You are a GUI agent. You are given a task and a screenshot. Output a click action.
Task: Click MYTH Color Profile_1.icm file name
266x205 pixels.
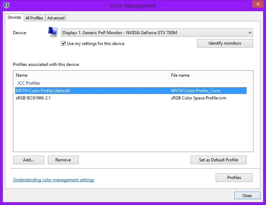pyautogui.click(x=196, y=91)
